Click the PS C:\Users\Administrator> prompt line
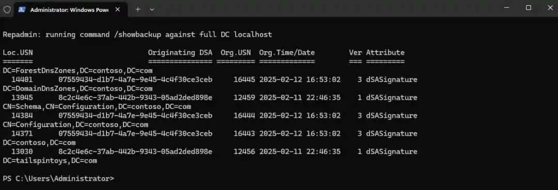The image size is (558, 190). 58,179
